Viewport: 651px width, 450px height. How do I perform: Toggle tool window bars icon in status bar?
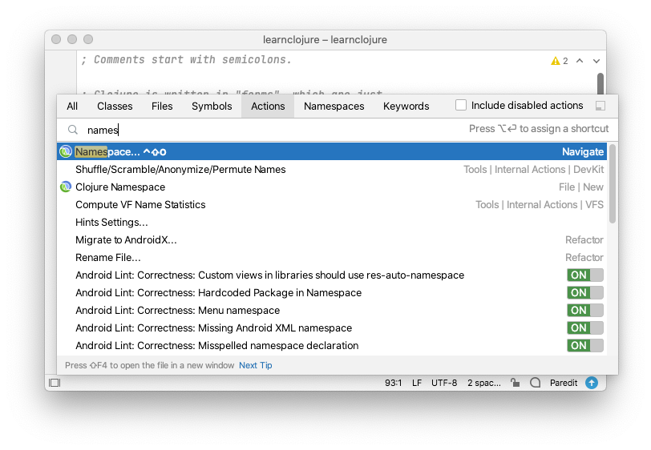[x=55, y=383]
